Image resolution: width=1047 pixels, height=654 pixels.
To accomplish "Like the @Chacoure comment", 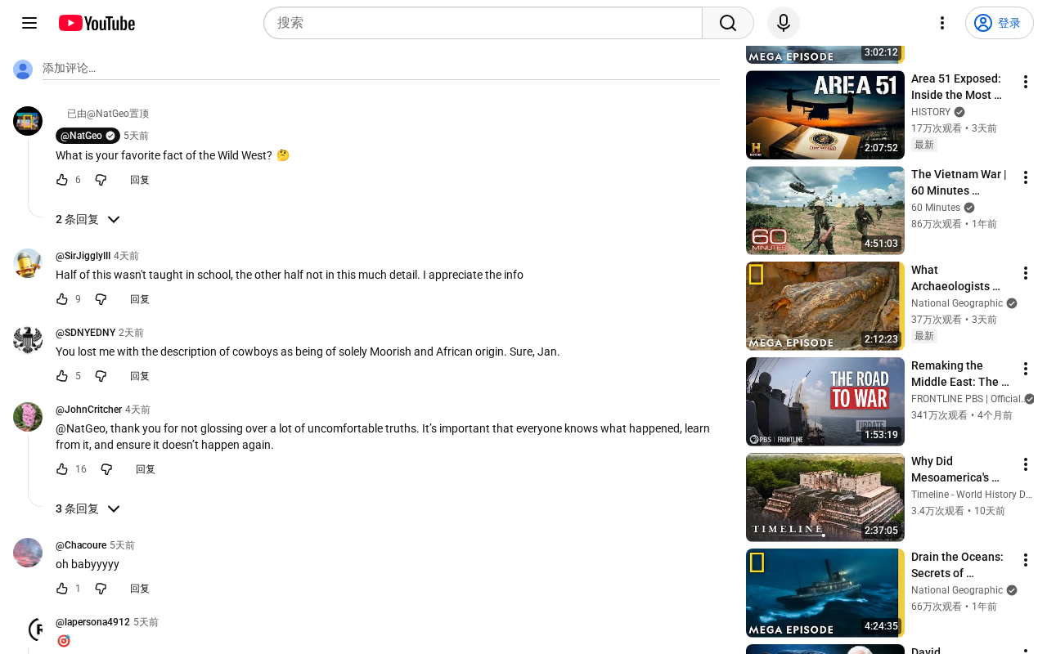I will click(62, 589).
